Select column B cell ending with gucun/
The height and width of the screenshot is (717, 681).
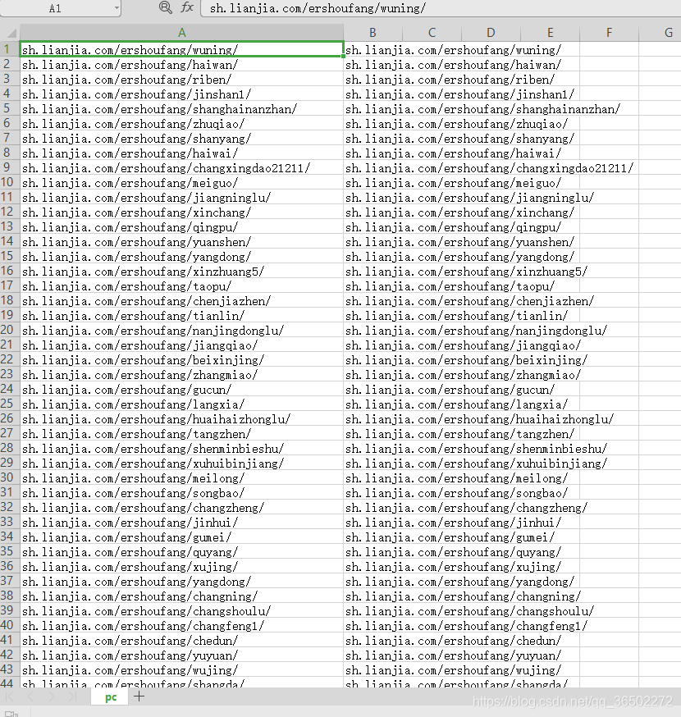[372, 389]
